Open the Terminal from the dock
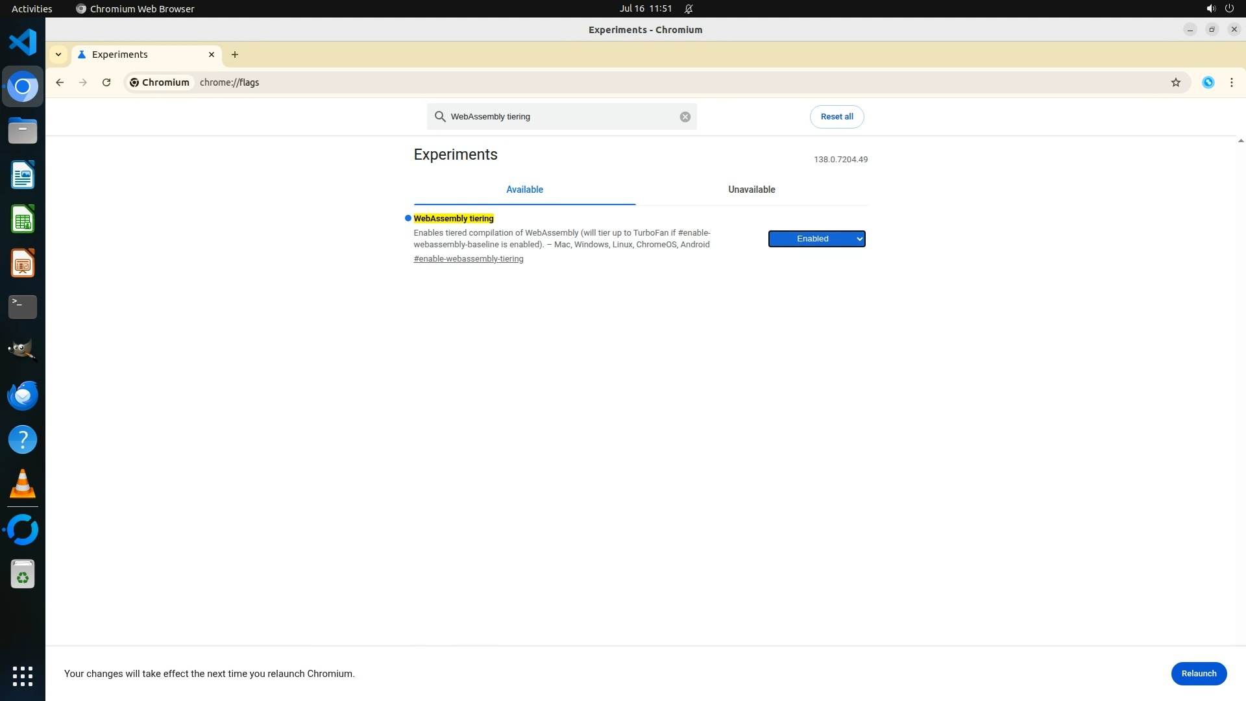1246x701 pixels. (23, 307)
